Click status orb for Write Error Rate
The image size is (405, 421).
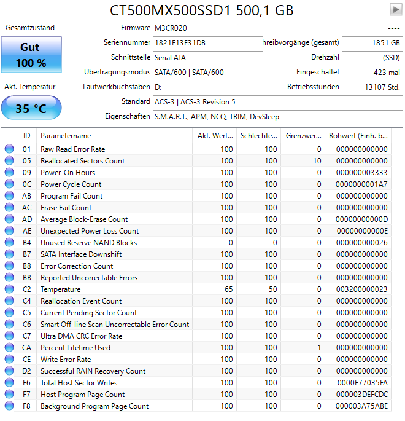point(9,359)
